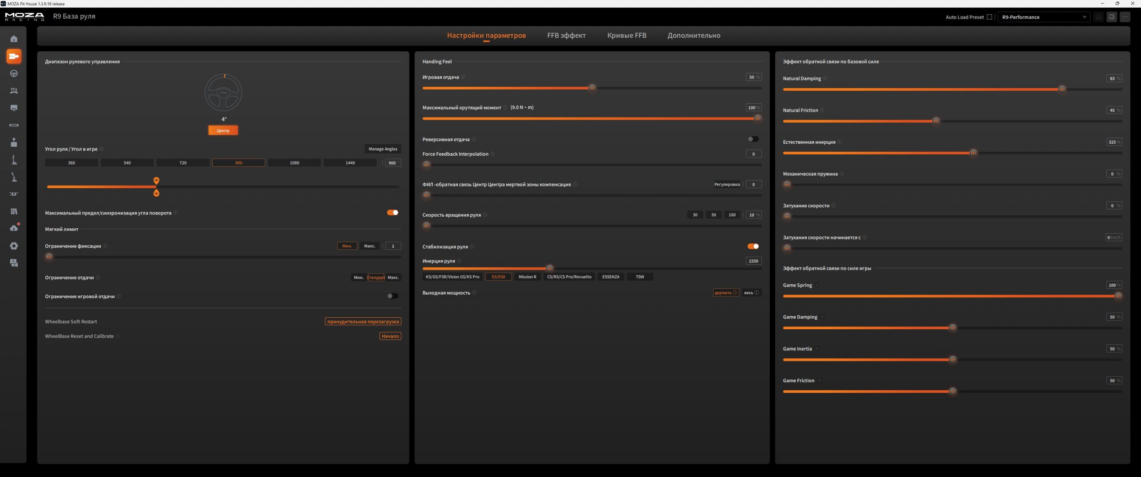Image resolution: width=1141 pixels, height=477 pixels.
Task: Select the Mission R inertia preset
Action: 527,277
